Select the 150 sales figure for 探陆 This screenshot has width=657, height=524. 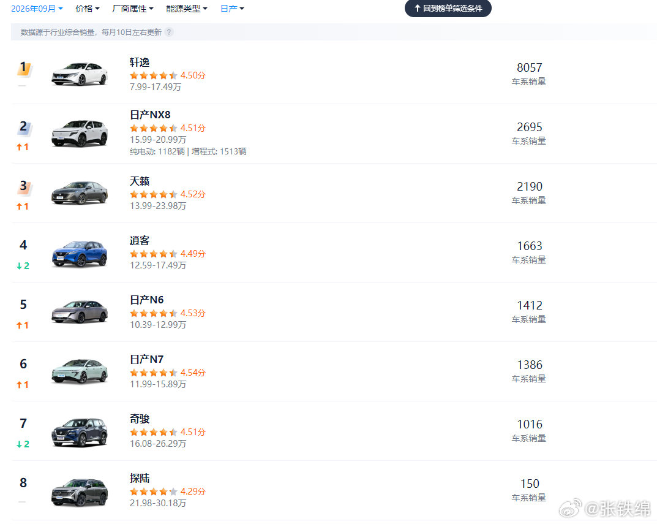[x=530, y=484]
